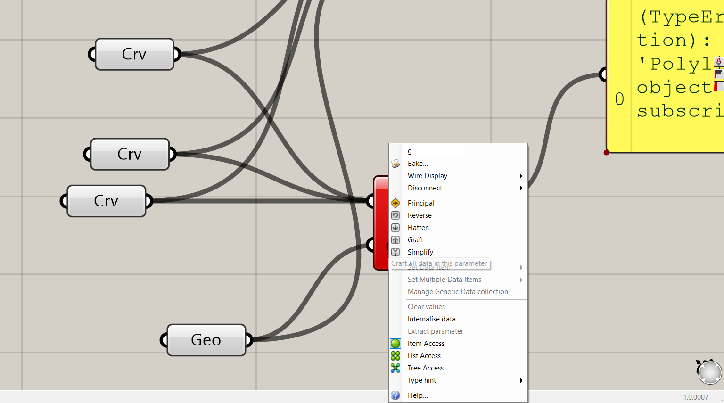Expand the Disconnect submenu
The width and height of the screenshot is (724, 403).
[458, 188]
